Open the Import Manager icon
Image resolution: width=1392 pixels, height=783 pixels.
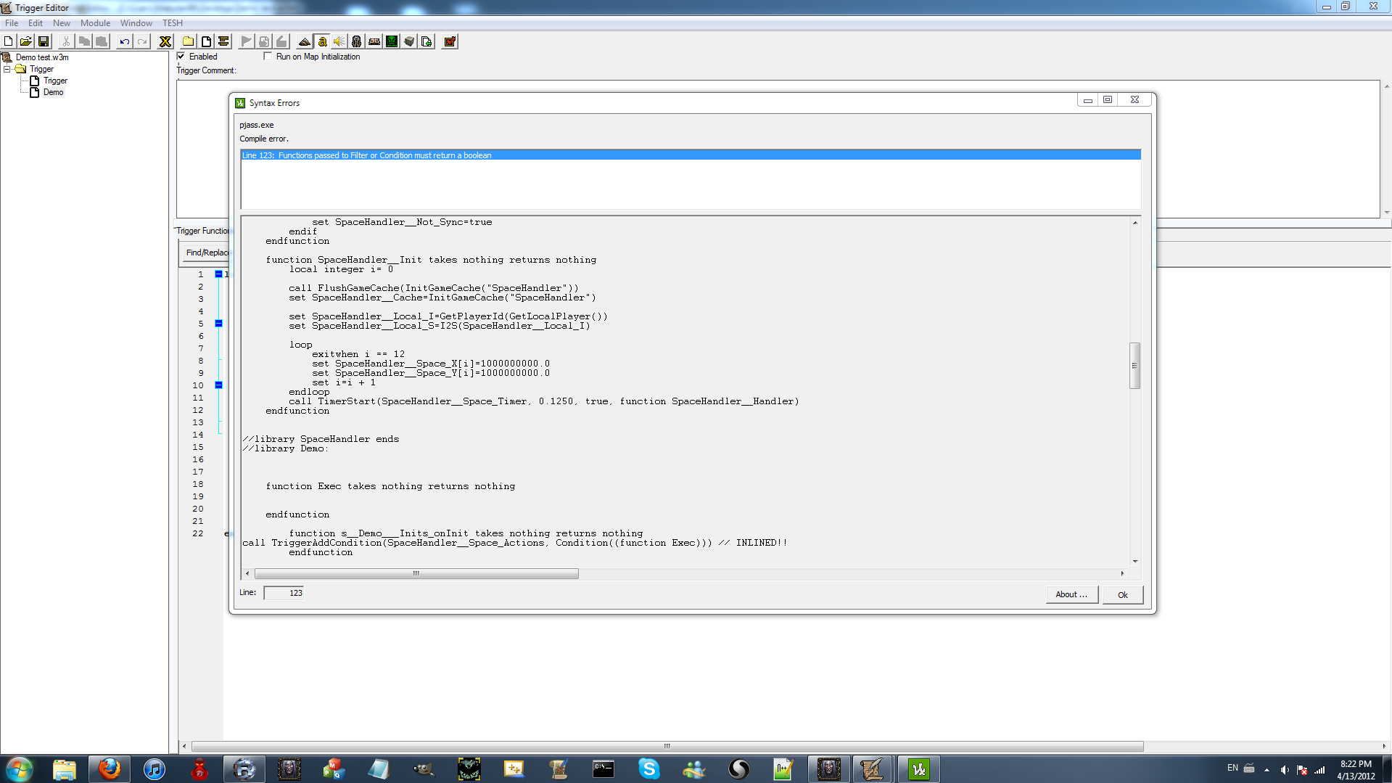[427, 41]
